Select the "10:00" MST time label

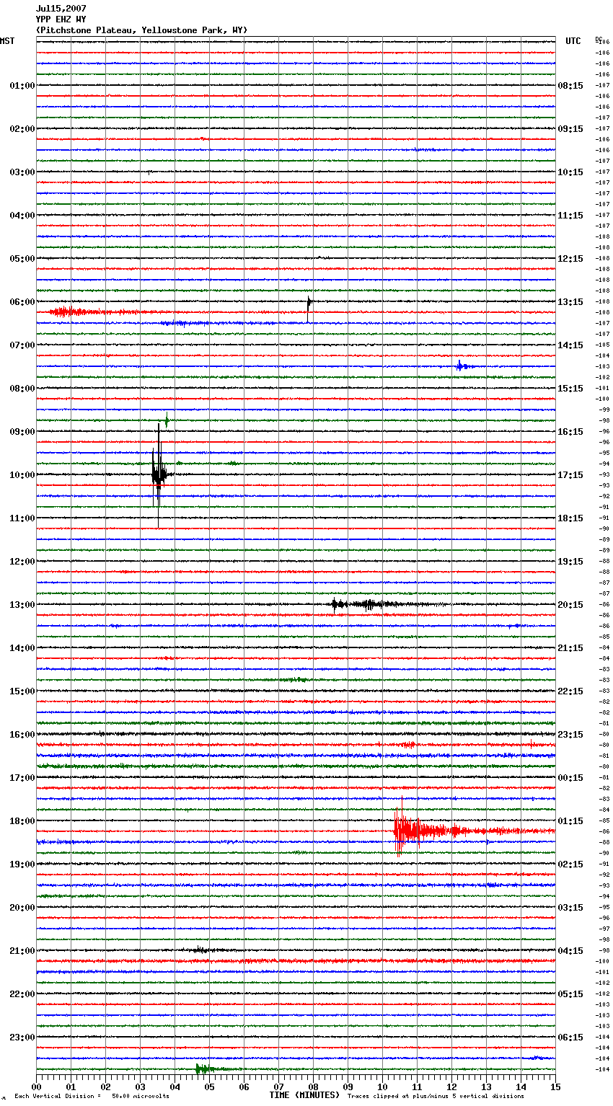tap(22, 475)
